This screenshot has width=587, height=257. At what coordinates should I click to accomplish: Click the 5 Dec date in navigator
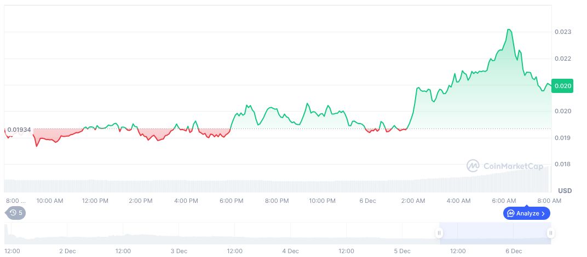coord(402,251)
